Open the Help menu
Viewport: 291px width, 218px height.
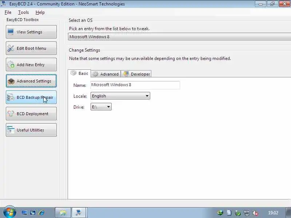pyautogui.click(x=40, y=12)
